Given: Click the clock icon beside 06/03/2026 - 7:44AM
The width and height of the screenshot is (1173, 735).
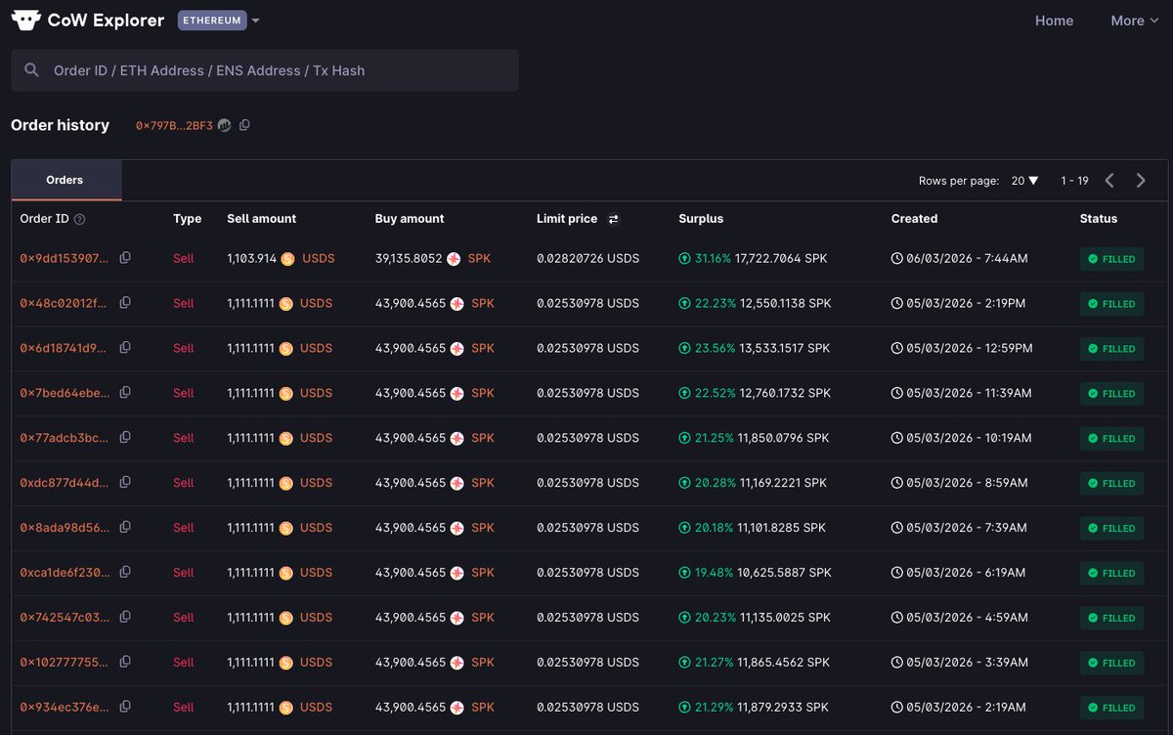Looking at the screenshot, I should click(x=897, y=259).
